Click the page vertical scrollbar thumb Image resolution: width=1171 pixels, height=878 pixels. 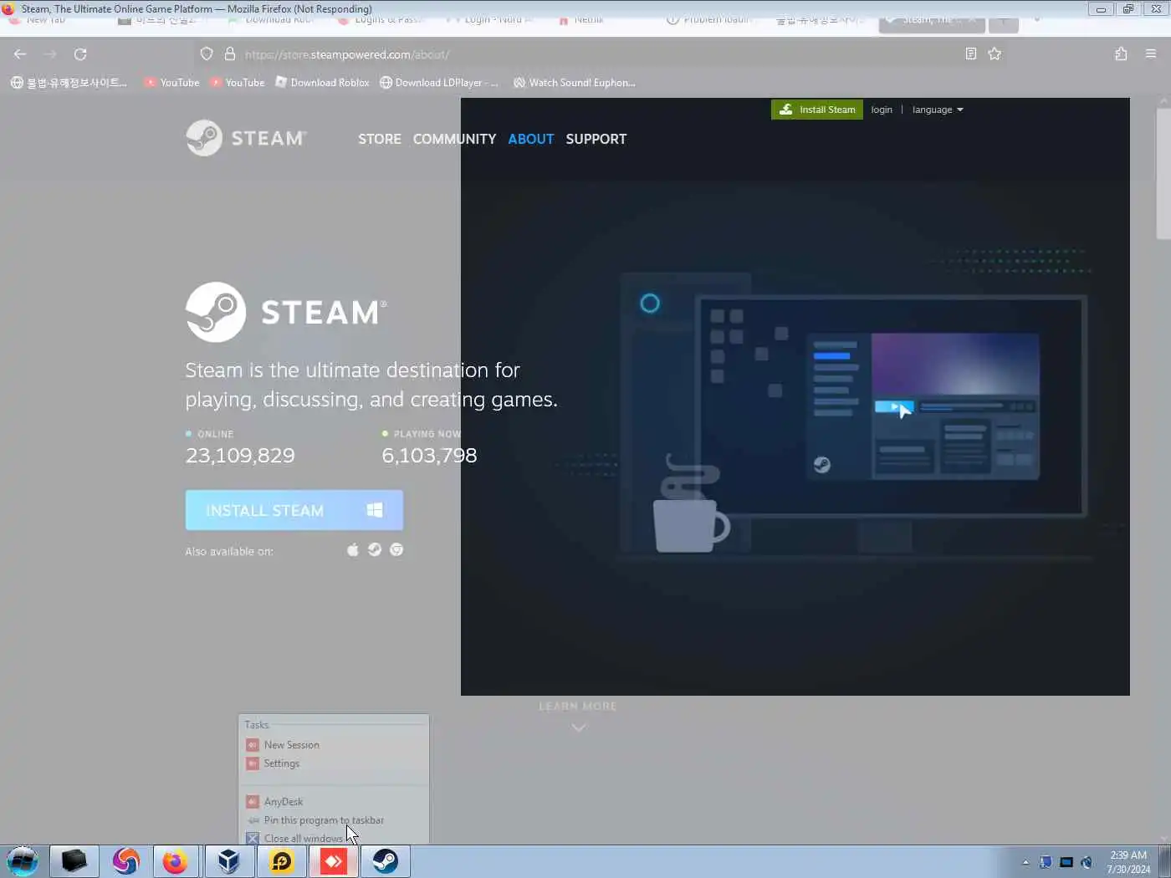(x=1163, y=173)
